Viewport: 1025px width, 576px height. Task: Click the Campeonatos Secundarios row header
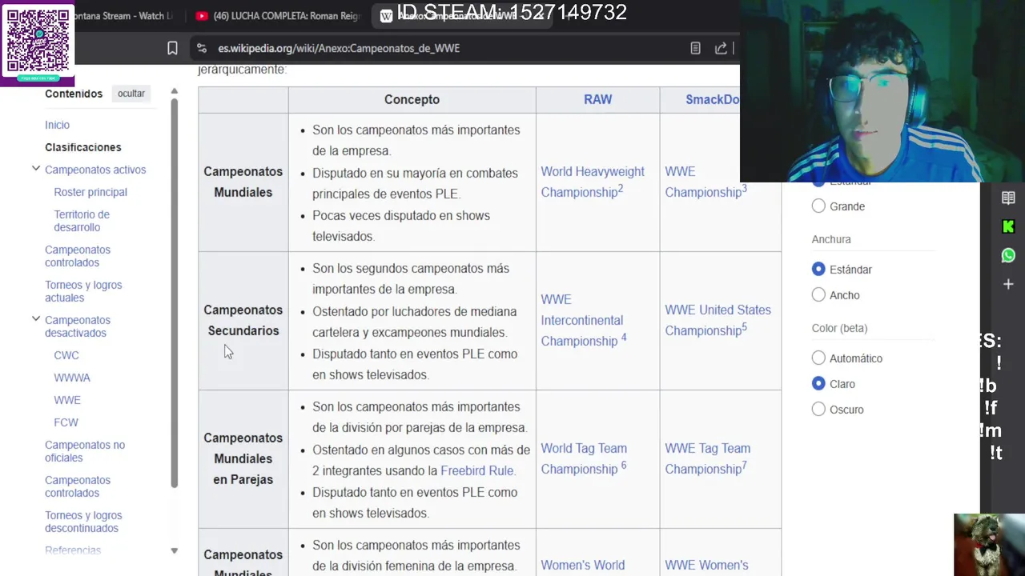click(x=243, y=320)
